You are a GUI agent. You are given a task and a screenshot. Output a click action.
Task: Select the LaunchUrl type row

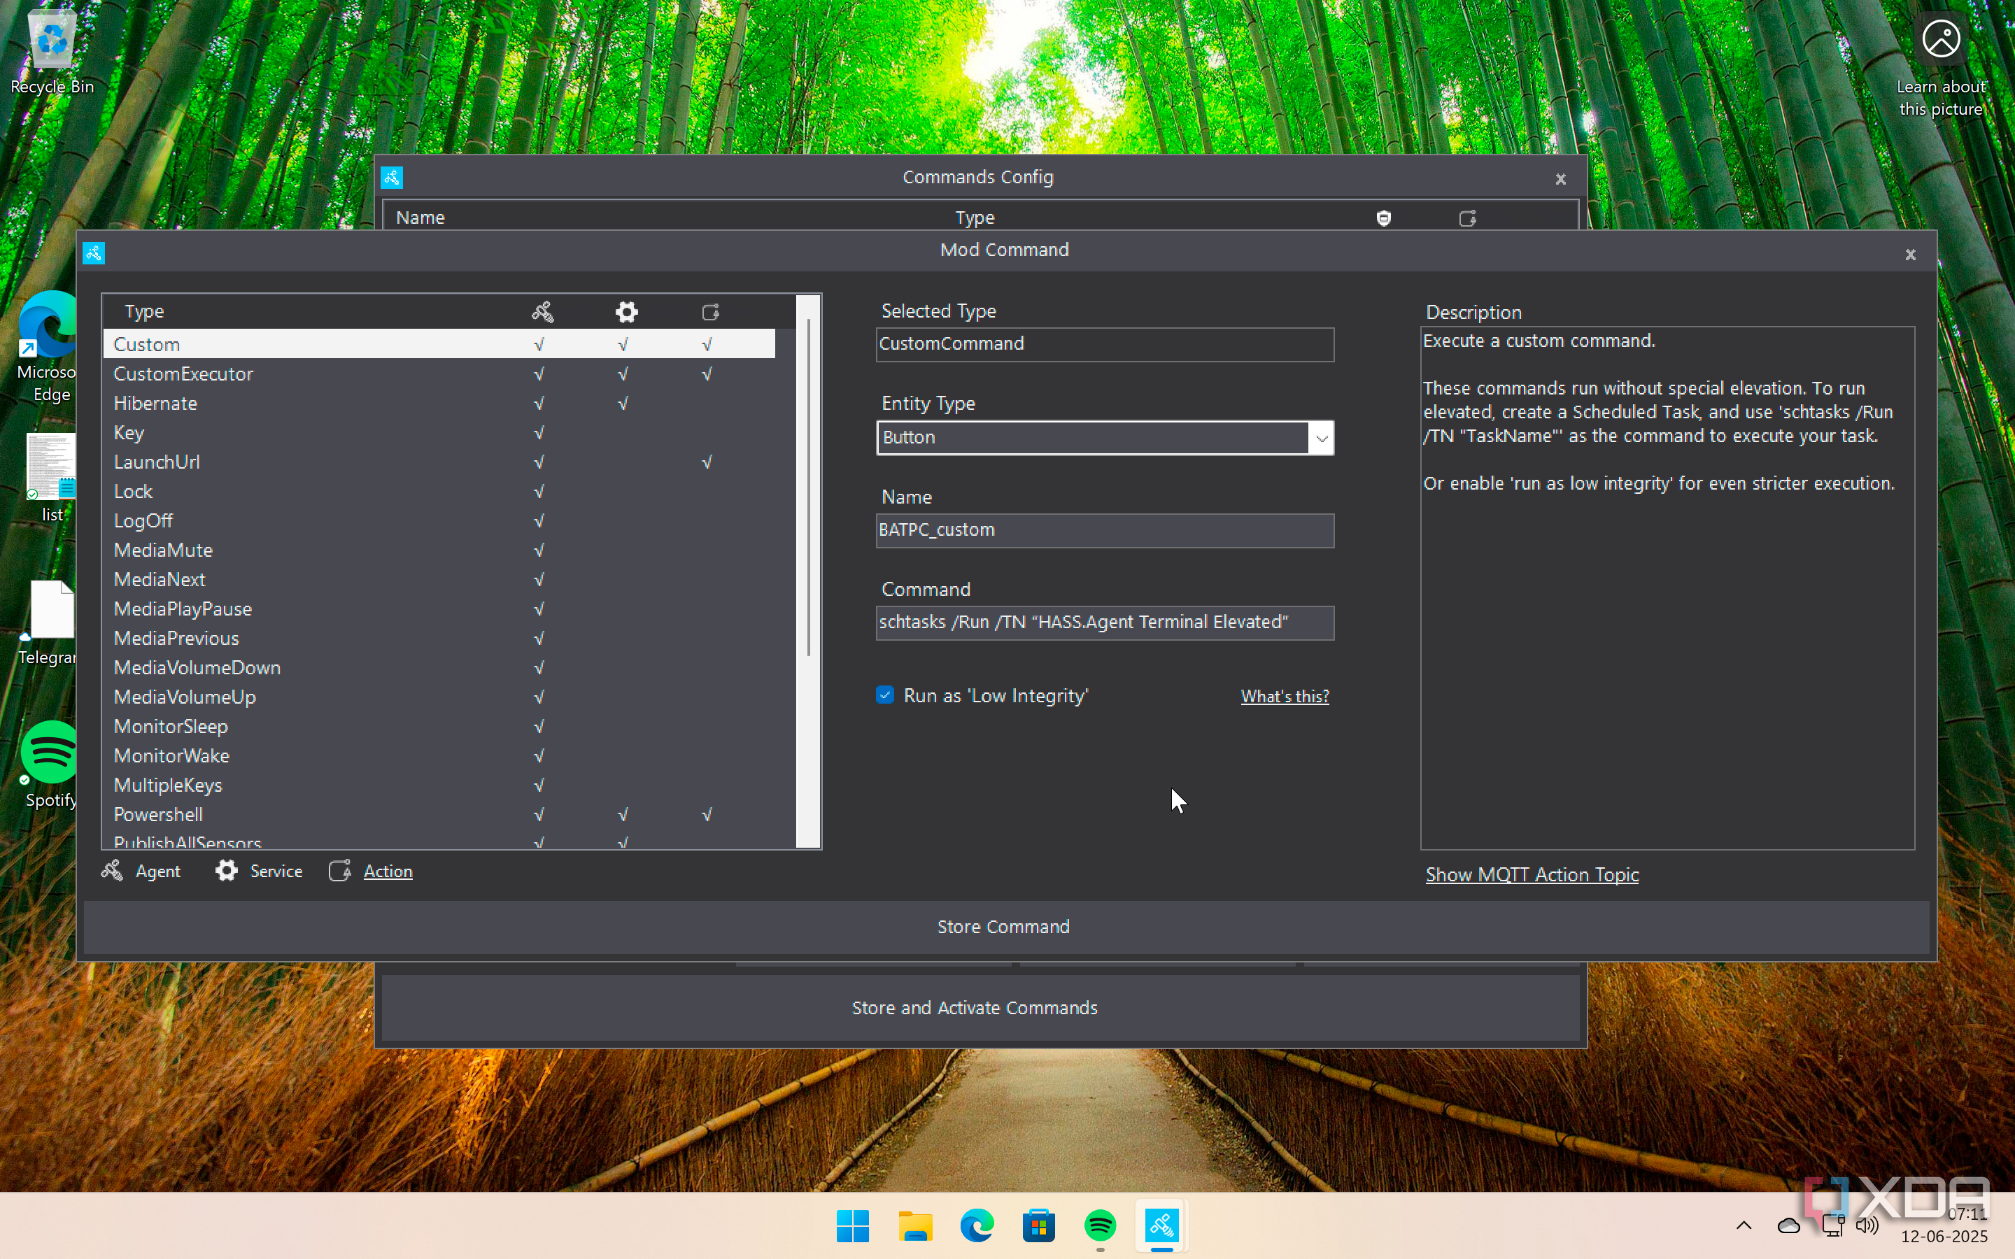point(439,462)
